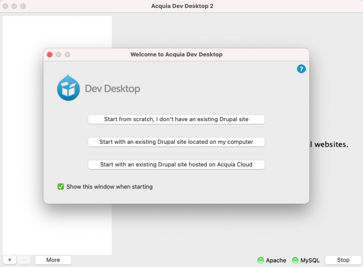This screenshot has width=363, height=267.
Task: Open the blue help question mark icon
Action: pyautogui.click(x=301, y=69)
